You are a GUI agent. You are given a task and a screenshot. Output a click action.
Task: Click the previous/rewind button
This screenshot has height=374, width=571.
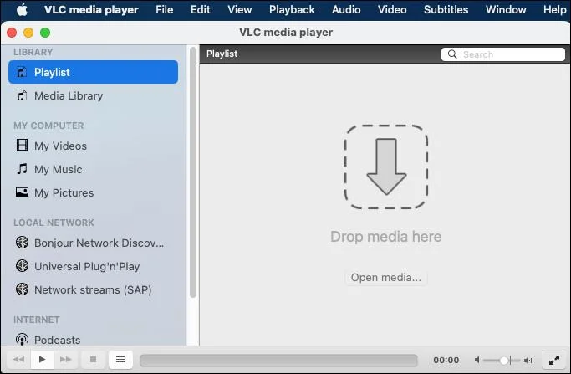18,360
